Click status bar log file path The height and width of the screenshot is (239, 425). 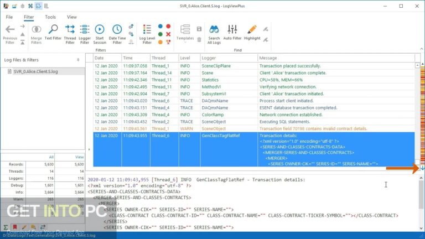tap(49, 236)
